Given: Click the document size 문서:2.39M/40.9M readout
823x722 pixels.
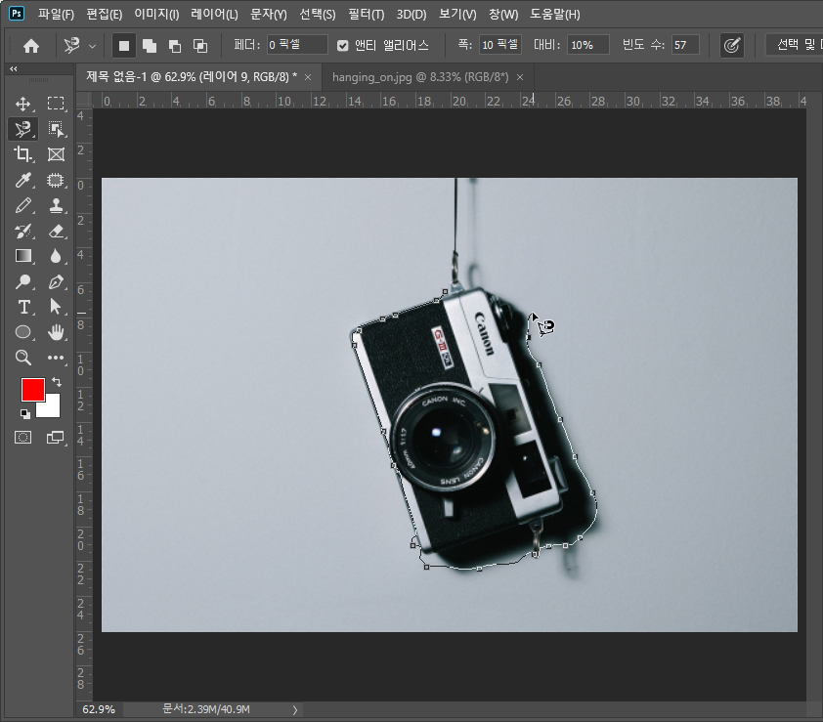Looking at the screenshot, I should [205, 709].
